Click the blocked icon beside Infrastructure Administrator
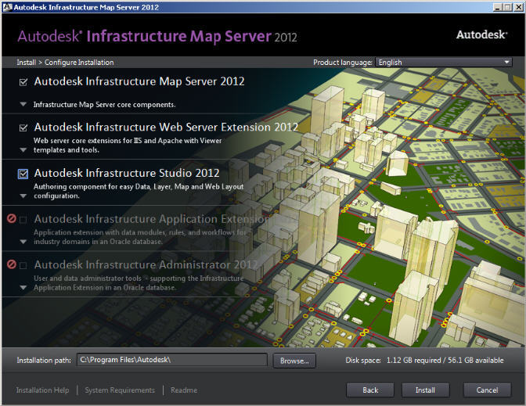Screen dimensions: 526x406 12,264
